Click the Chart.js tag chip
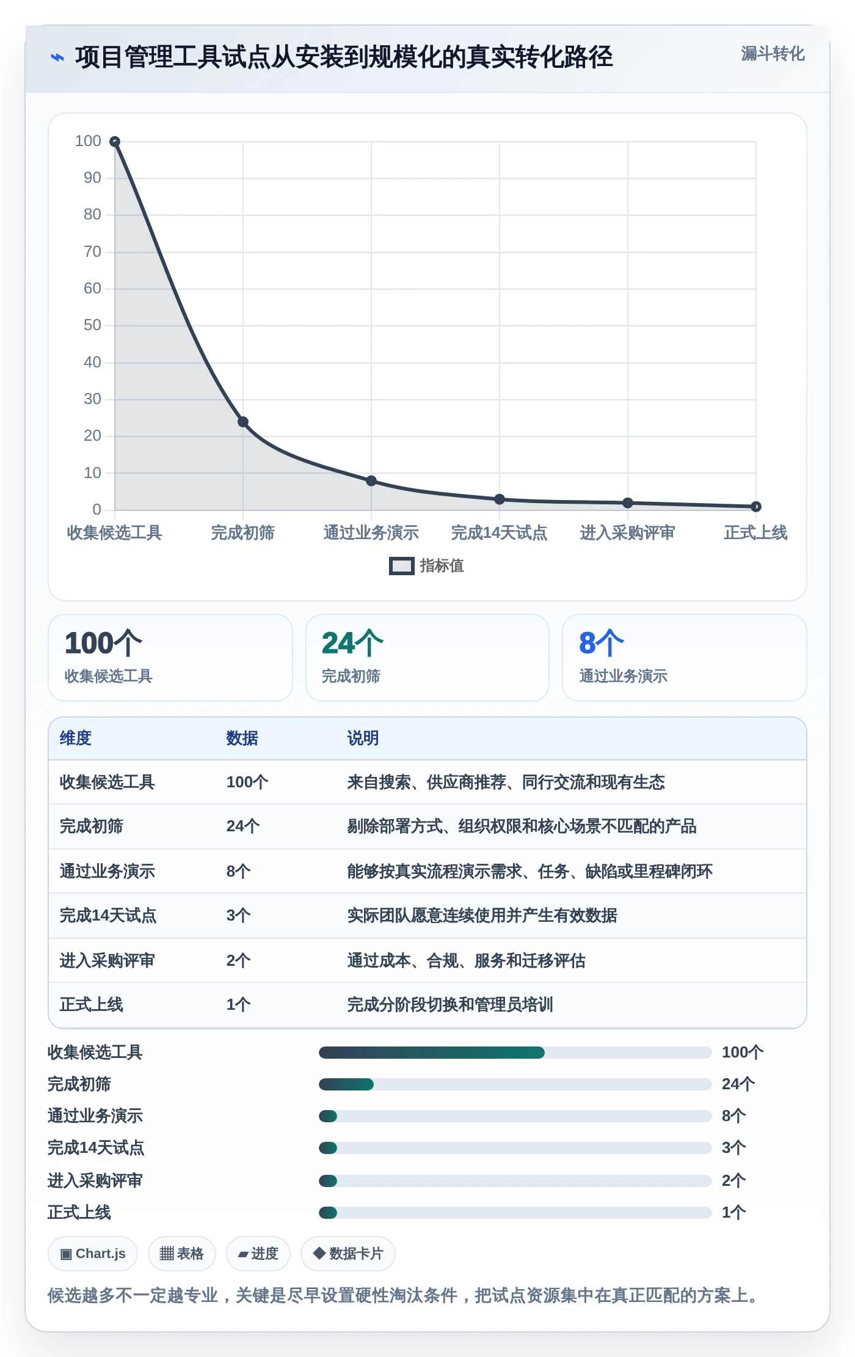Viewport: 855px width, 1357px height. [93, 1254]
